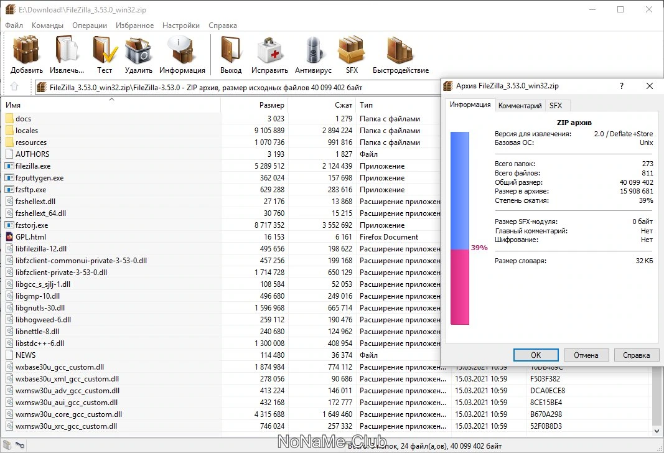Sort by the Размер column header
Image resolution: width=664 pixels, height=453 pixels.
tap(254, 105)
